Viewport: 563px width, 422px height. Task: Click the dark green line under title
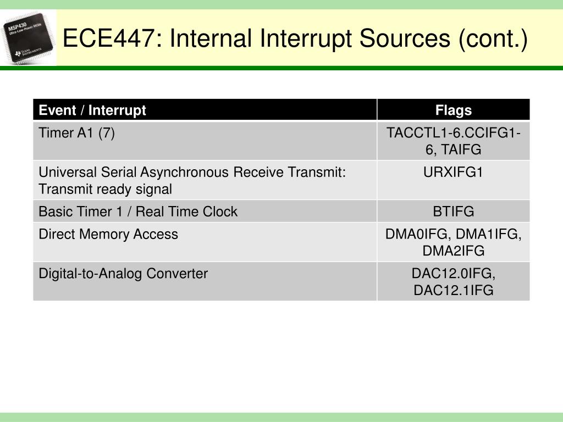click(281, 68)
